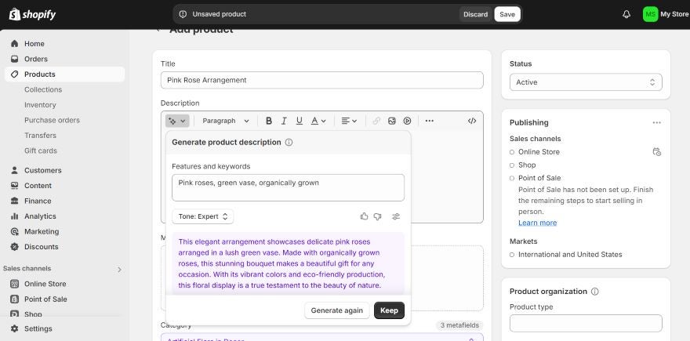The width and height of the screenshot is (690, 341).
Task: Click Online Store publishing channel entry
Action: click(x=539, y=152)
